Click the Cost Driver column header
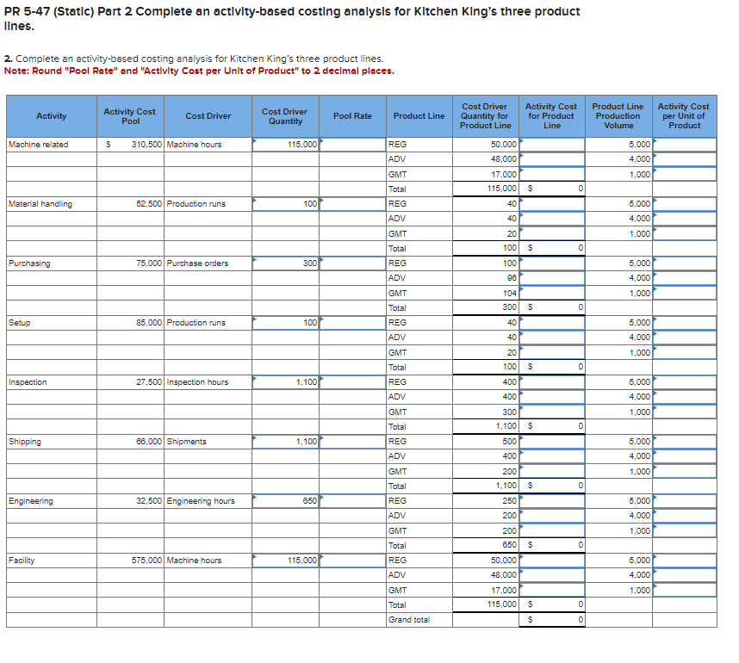The width and height of the screenshot is (739, 663). tap(208, 116)
